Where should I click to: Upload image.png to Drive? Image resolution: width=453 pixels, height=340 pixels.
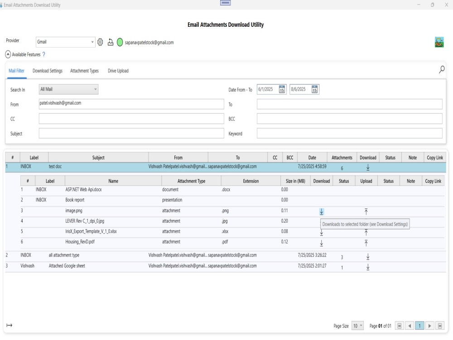click(366, 212)
